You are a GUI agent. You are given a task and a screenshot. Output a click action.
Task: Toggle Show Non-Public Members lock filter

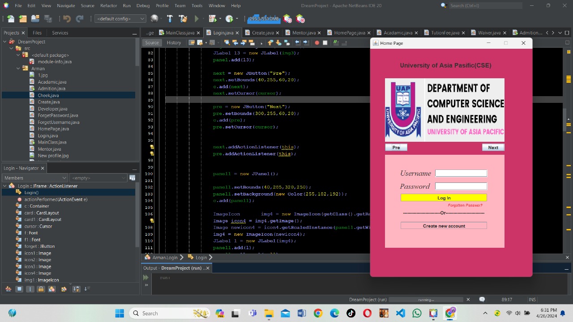pos(41,289)
